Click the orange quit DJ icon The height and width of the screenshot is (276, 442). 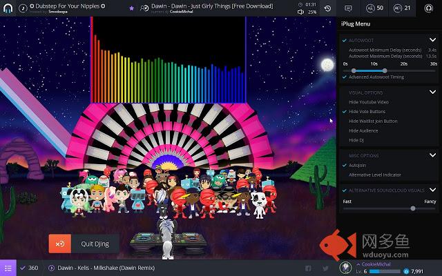60,244
